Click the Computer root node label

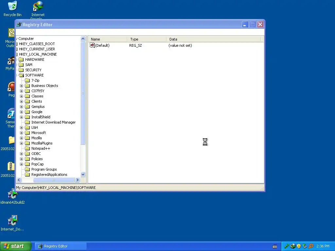[26, 39]
